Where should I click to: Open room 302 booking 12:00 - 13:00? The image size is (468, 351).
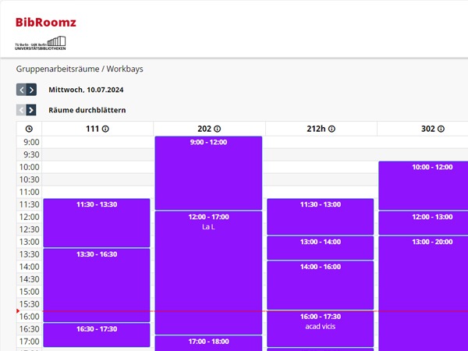424,222
